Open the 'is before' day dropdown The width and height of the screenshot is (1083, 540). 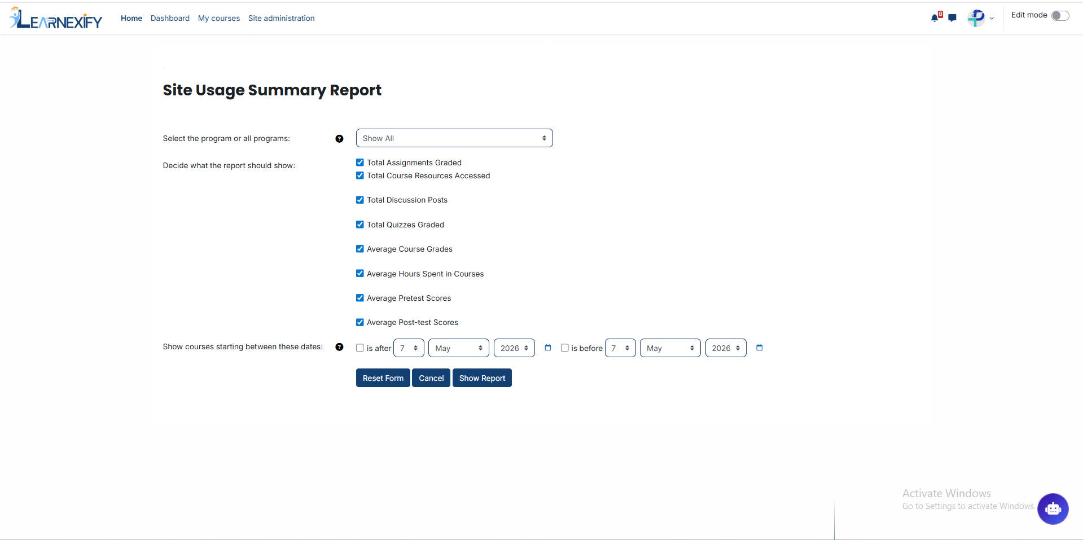pos(620,348)
